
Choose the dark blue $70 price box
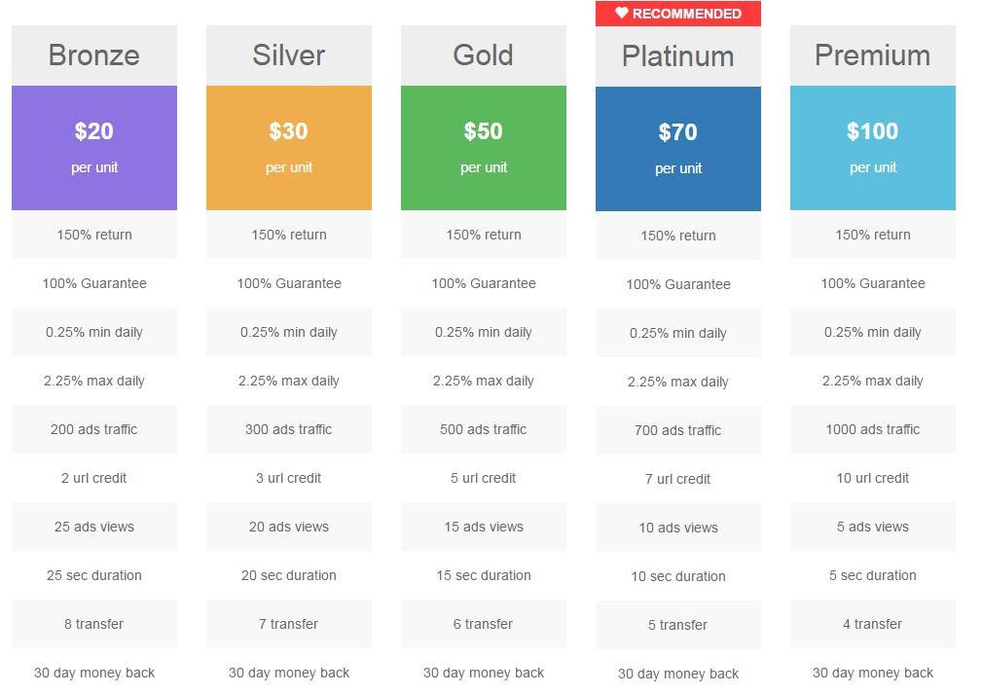(x=678, y=149)
